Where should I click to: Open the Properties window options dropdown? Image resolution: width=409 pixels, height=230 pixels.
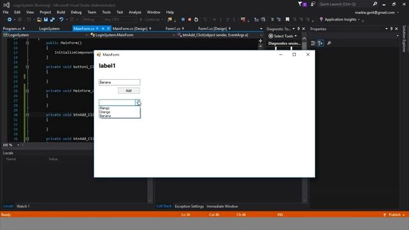tap(386, 29)
